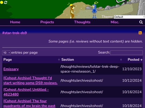Viewport: 145px width, 108px height.
Task: Open Cohost Archive Untitled - 4623480 link
Action: click(x=26, y=92)
